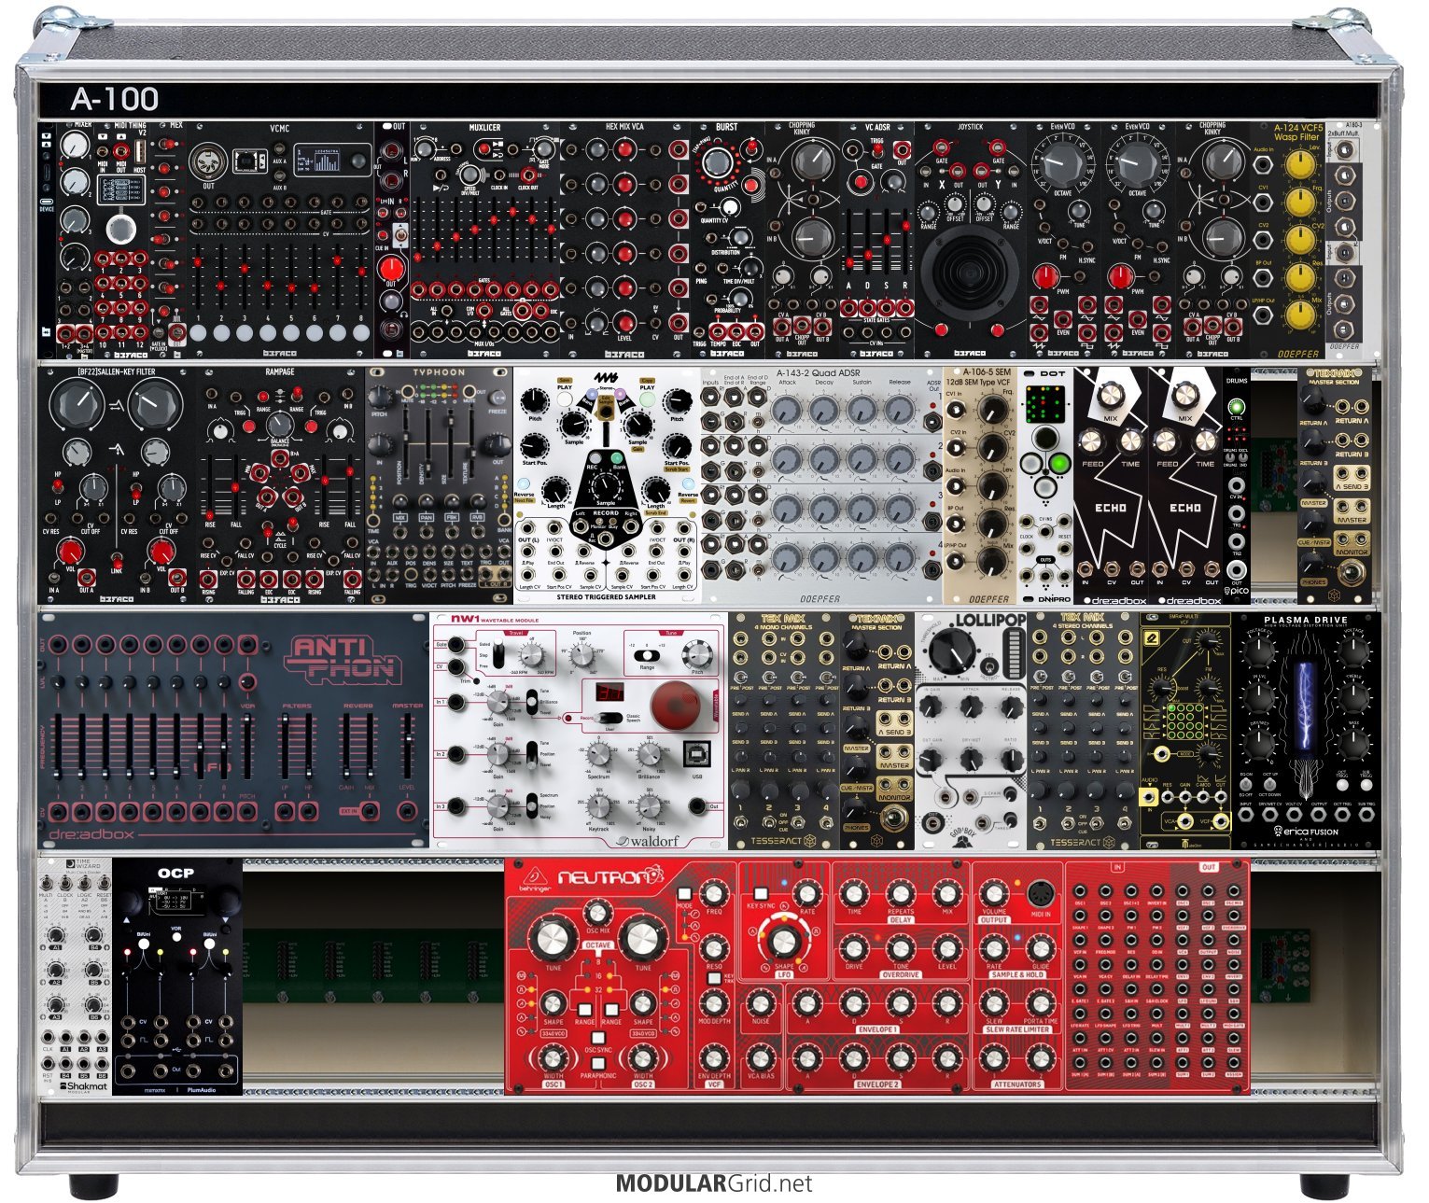Screen dimensions: 1429x1203
Task: Click the yellow Frq knob on Wasp Filter
Action: 1300,202
